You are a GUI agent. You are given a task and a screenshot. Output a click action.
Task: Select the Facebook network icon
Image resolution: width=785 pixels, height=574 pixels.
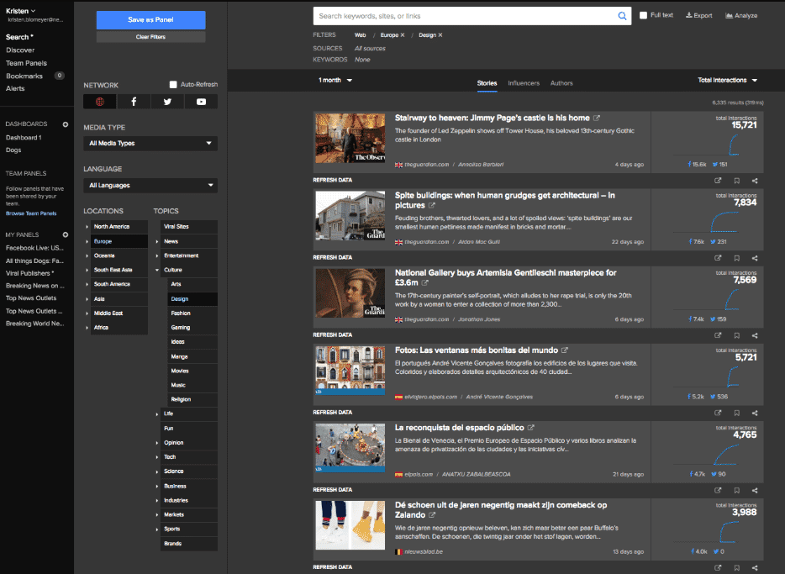(134, 103)
